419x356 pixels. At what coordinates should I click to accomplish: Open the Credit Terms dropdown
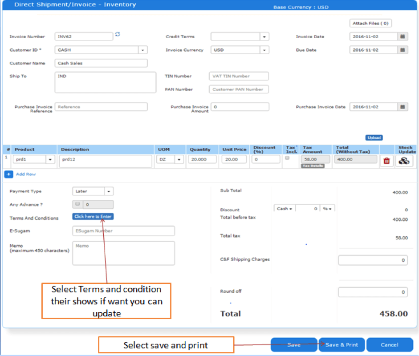pyautogui.click(x=265, y=36)
